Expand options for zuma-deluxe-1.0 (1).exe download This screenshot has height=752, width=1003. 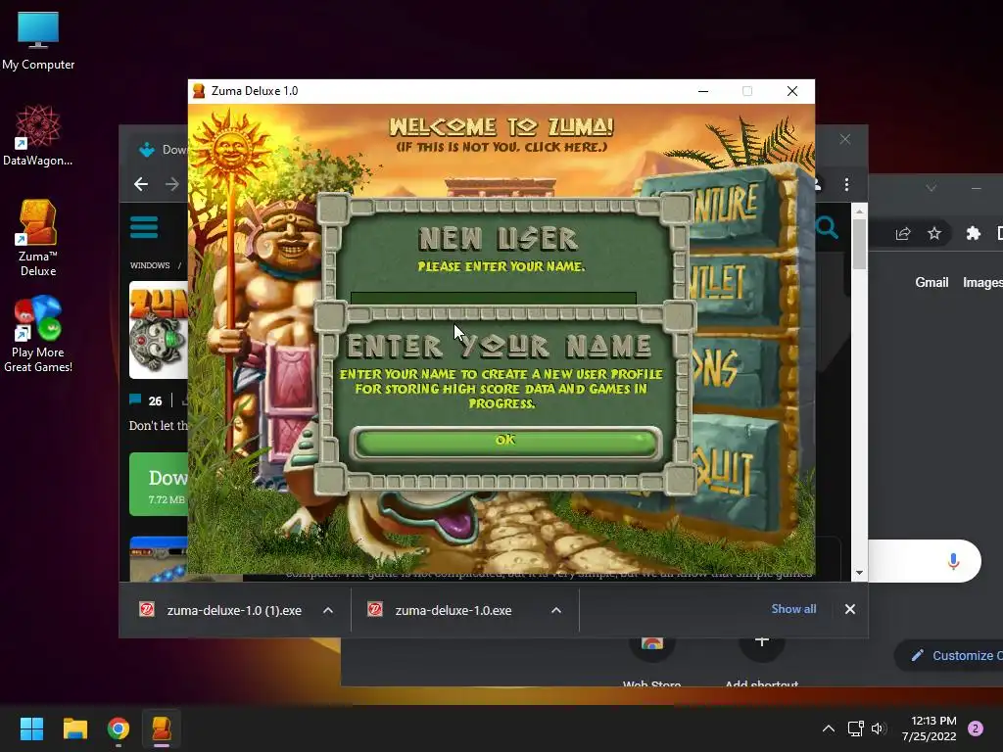click(x=328, y=610)
